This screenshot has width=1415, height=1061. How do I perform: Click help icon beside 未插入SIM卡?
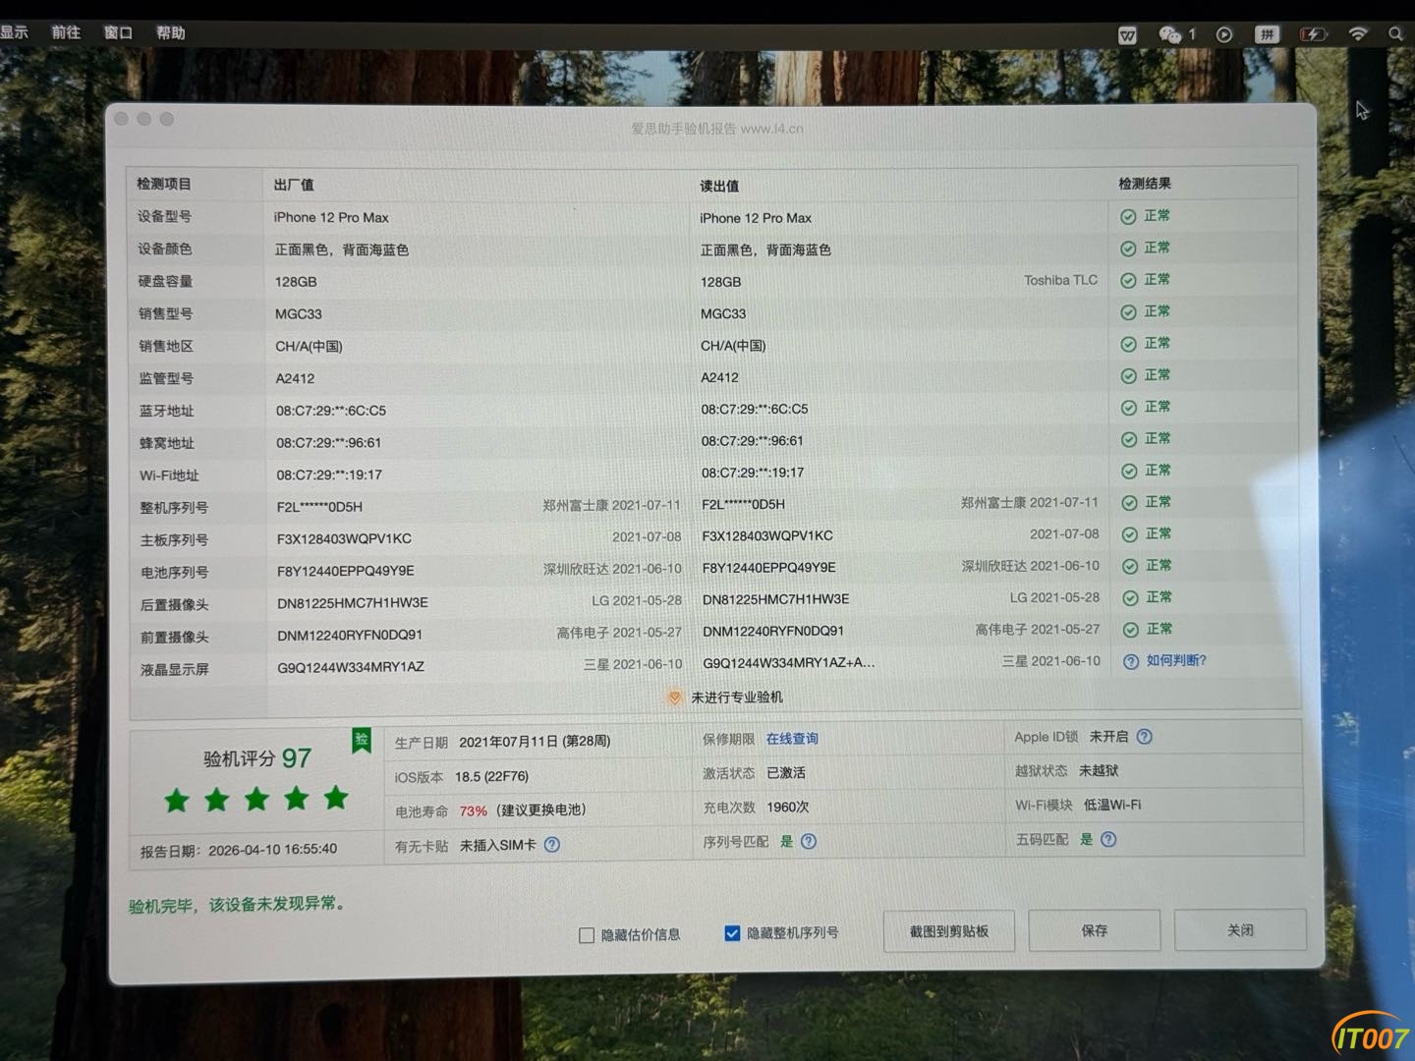click(x=552, y=845)
